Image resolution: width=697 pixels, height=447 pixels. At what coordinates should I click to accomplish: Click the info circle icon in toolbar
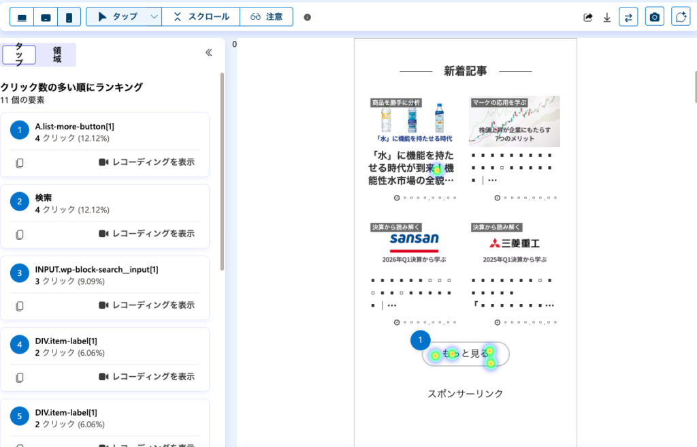[x=307, y=17]
